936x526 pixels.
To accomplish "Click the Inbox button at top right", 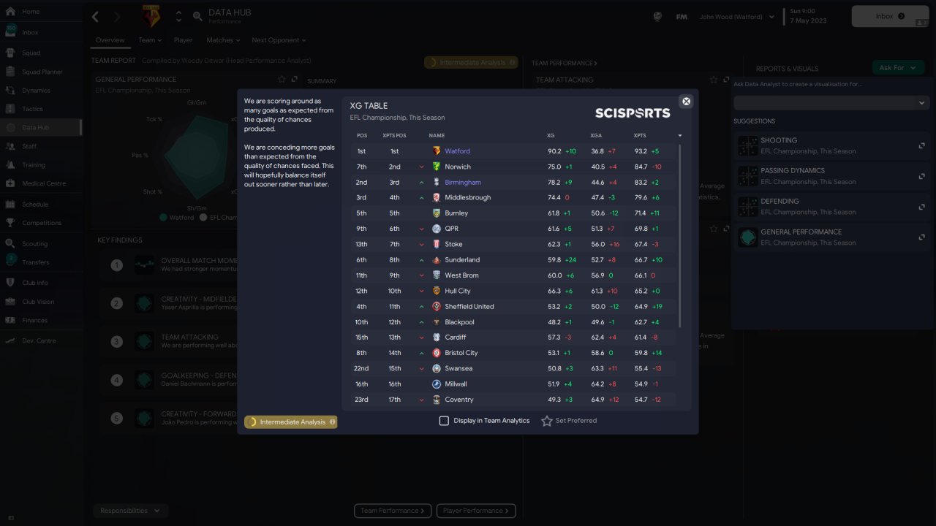I will [x=890, y=16].
